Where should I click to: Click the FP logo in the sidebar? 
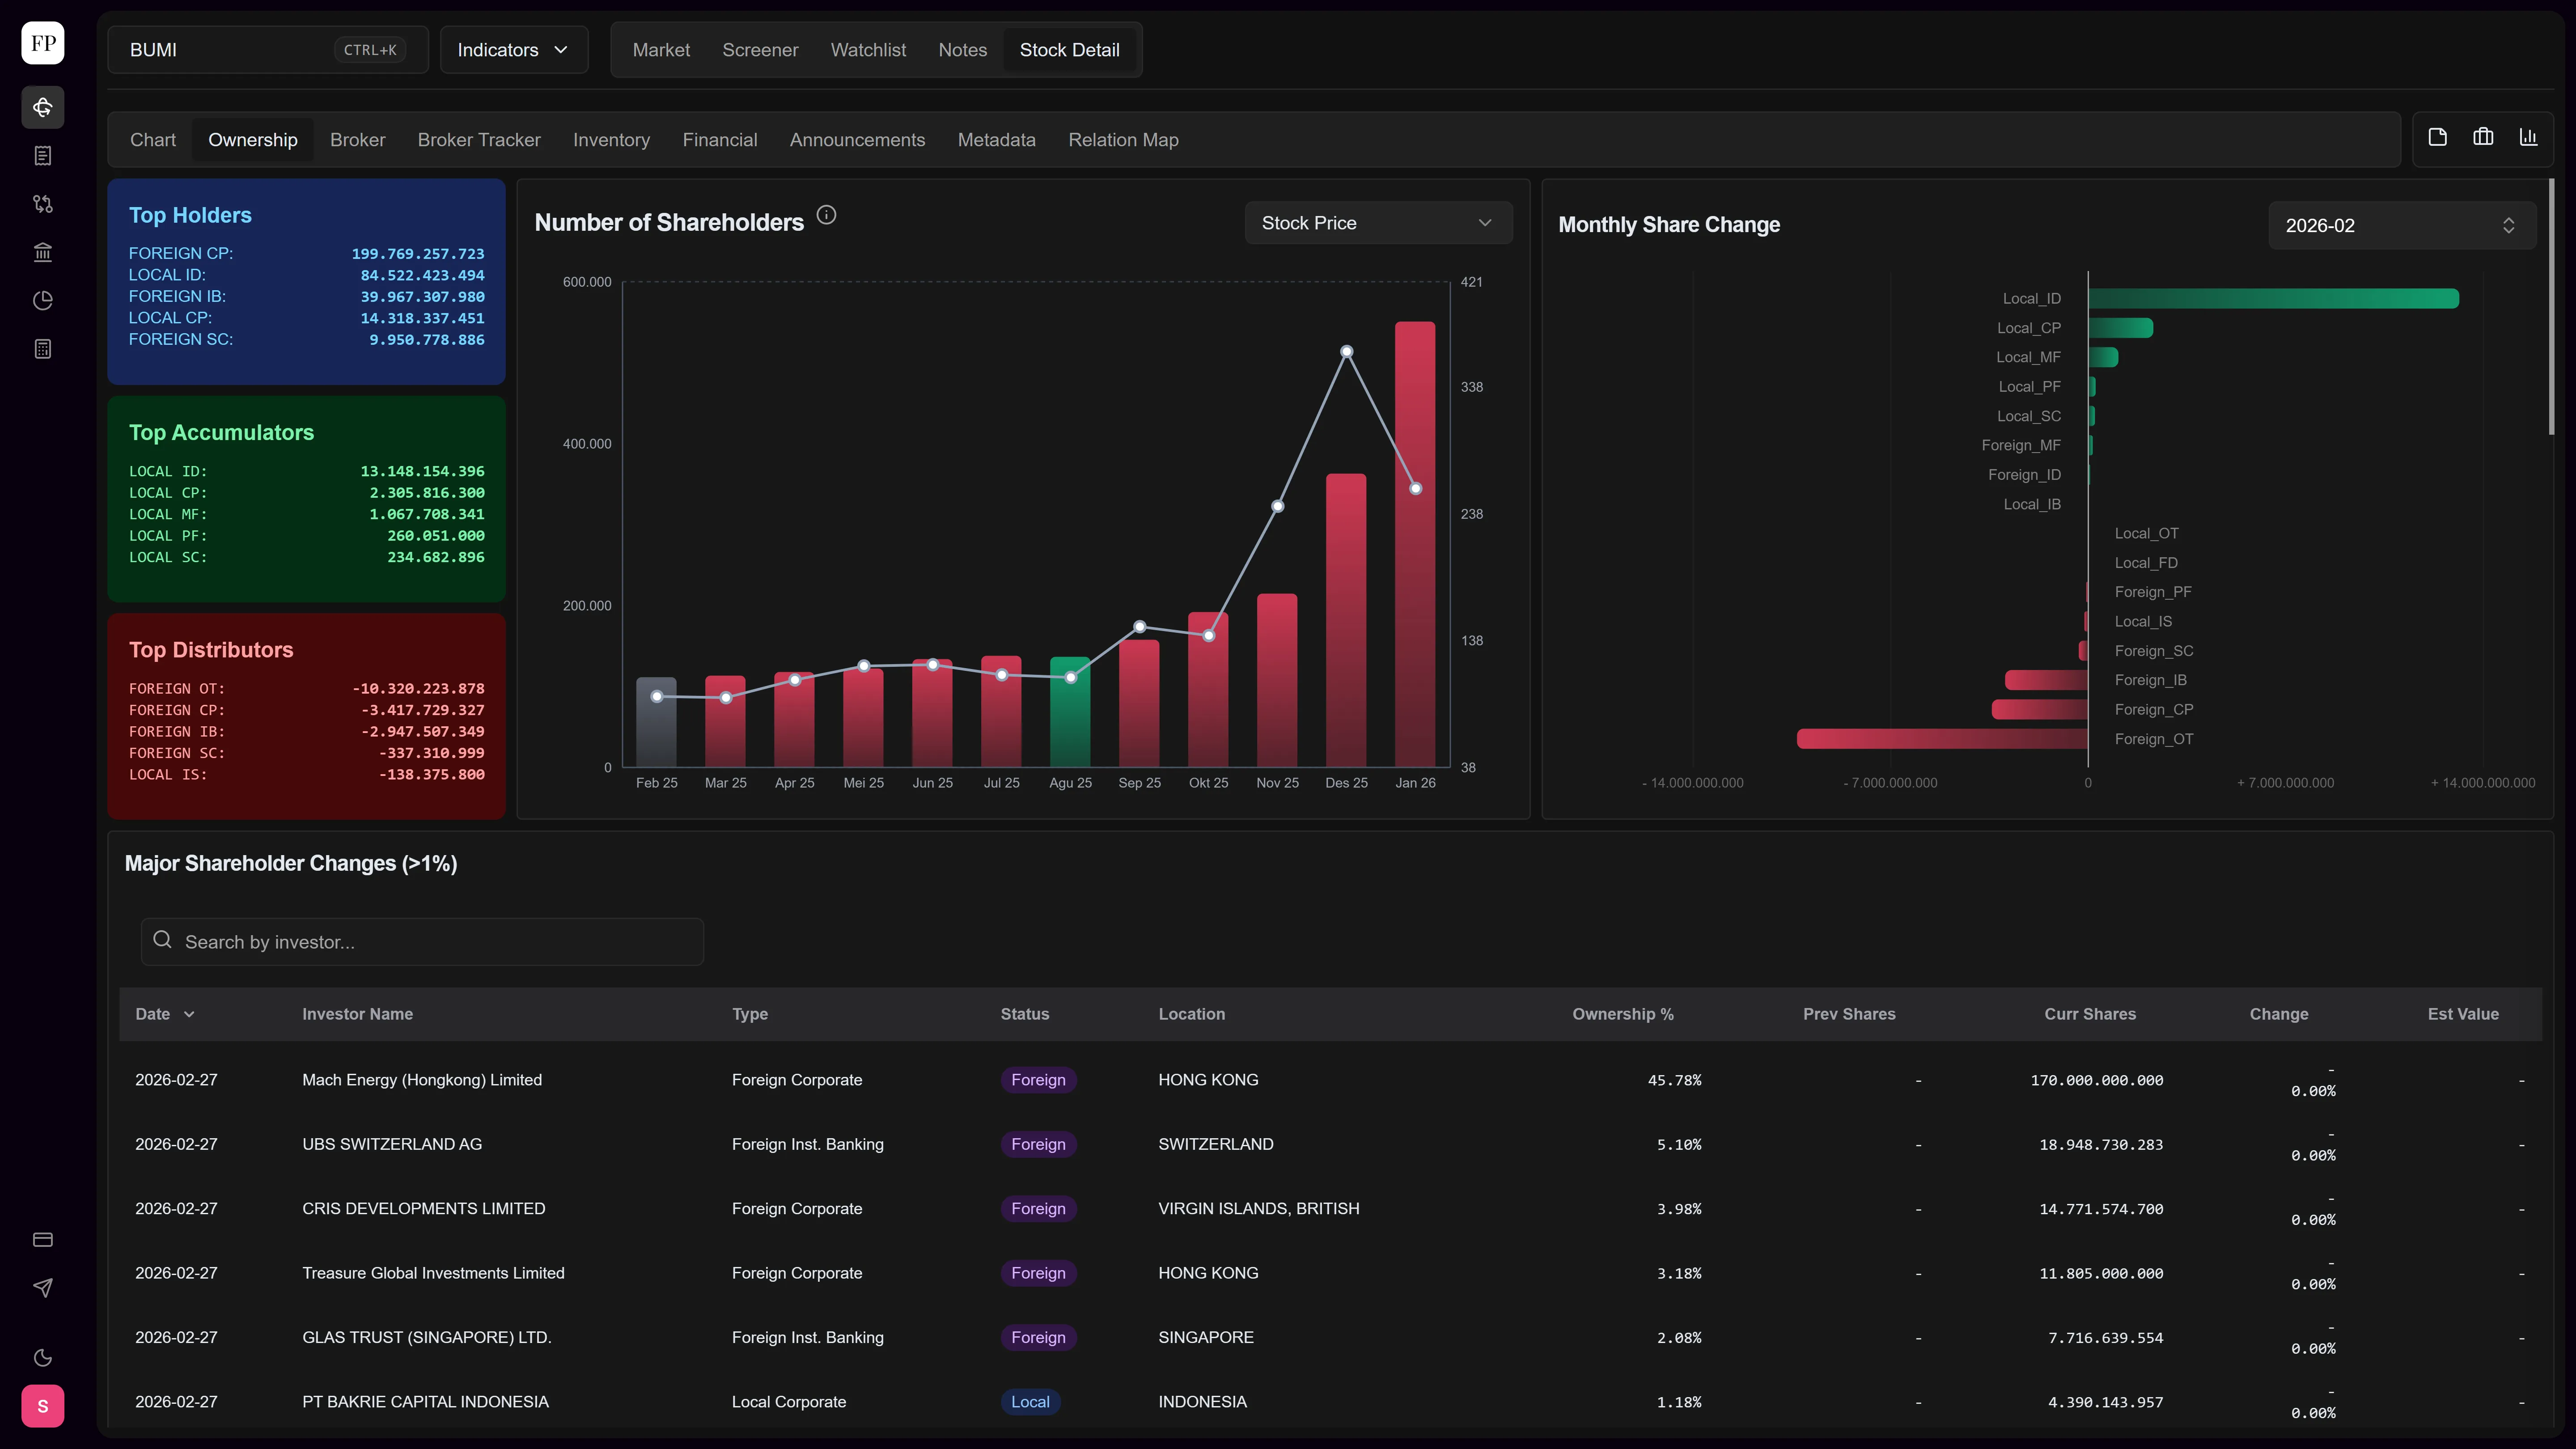43,43
